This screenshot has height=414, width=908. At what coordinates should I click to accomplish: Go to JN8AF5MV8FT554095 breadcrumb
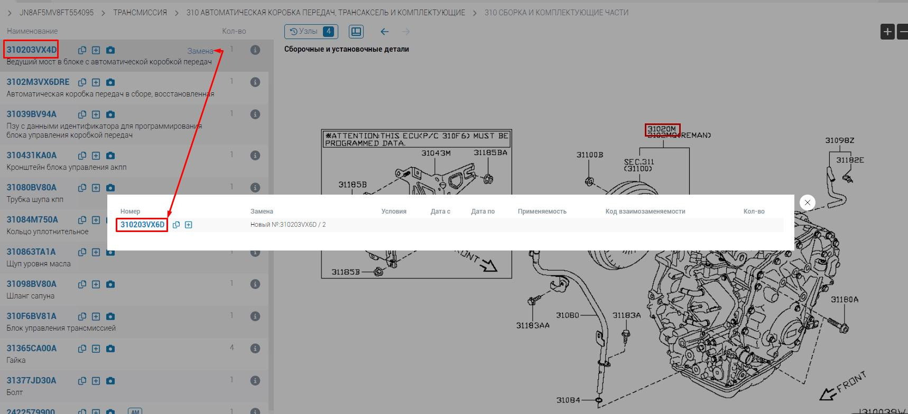(57, 13)
